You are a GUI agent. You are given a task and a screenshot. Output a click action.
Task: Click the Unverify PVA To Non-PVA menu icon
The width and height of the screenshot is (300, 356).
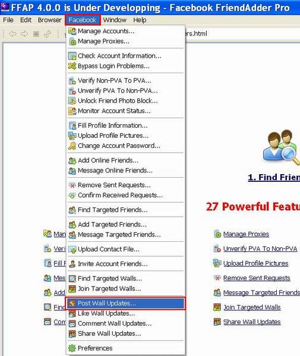(x=72, y=91)
